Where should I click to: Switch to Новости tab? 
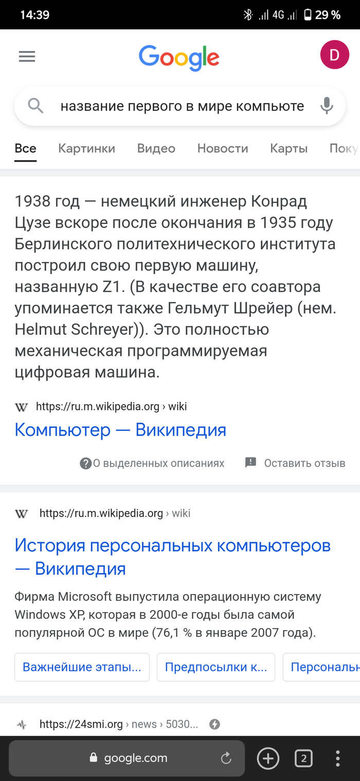tap(222, 149)
